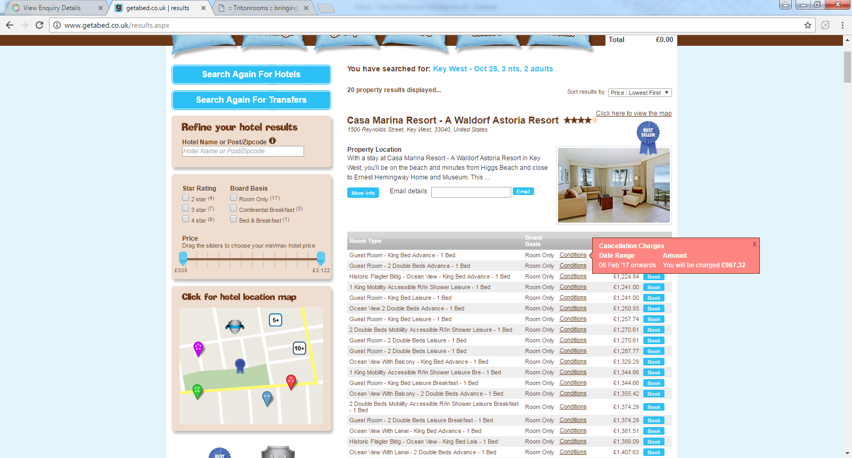Click the extension icon beside the bookmark star
This screenshot has width=852, height=458.
coord(825,25)
